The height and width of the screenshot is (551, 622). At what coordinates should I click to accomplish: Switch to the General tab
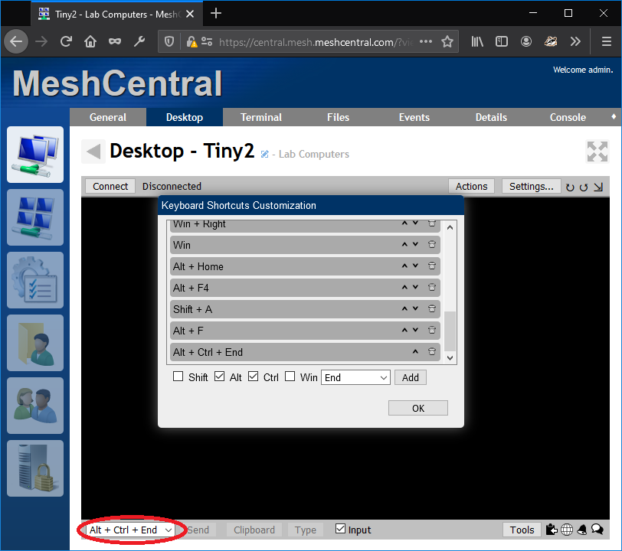108,117
